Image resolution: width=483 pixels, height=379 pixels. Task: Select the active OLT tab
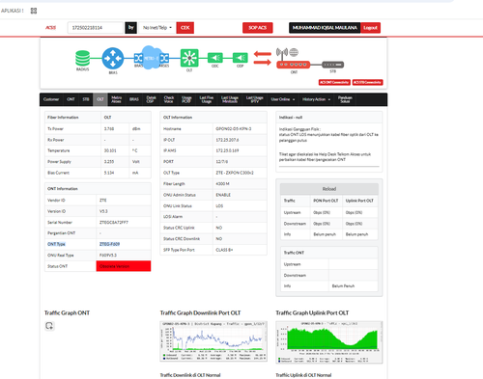point(100,99)
